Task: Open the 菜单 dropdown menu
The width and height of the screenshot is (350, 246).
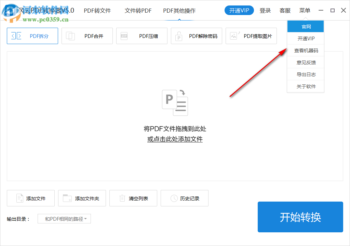Action: 305,10
